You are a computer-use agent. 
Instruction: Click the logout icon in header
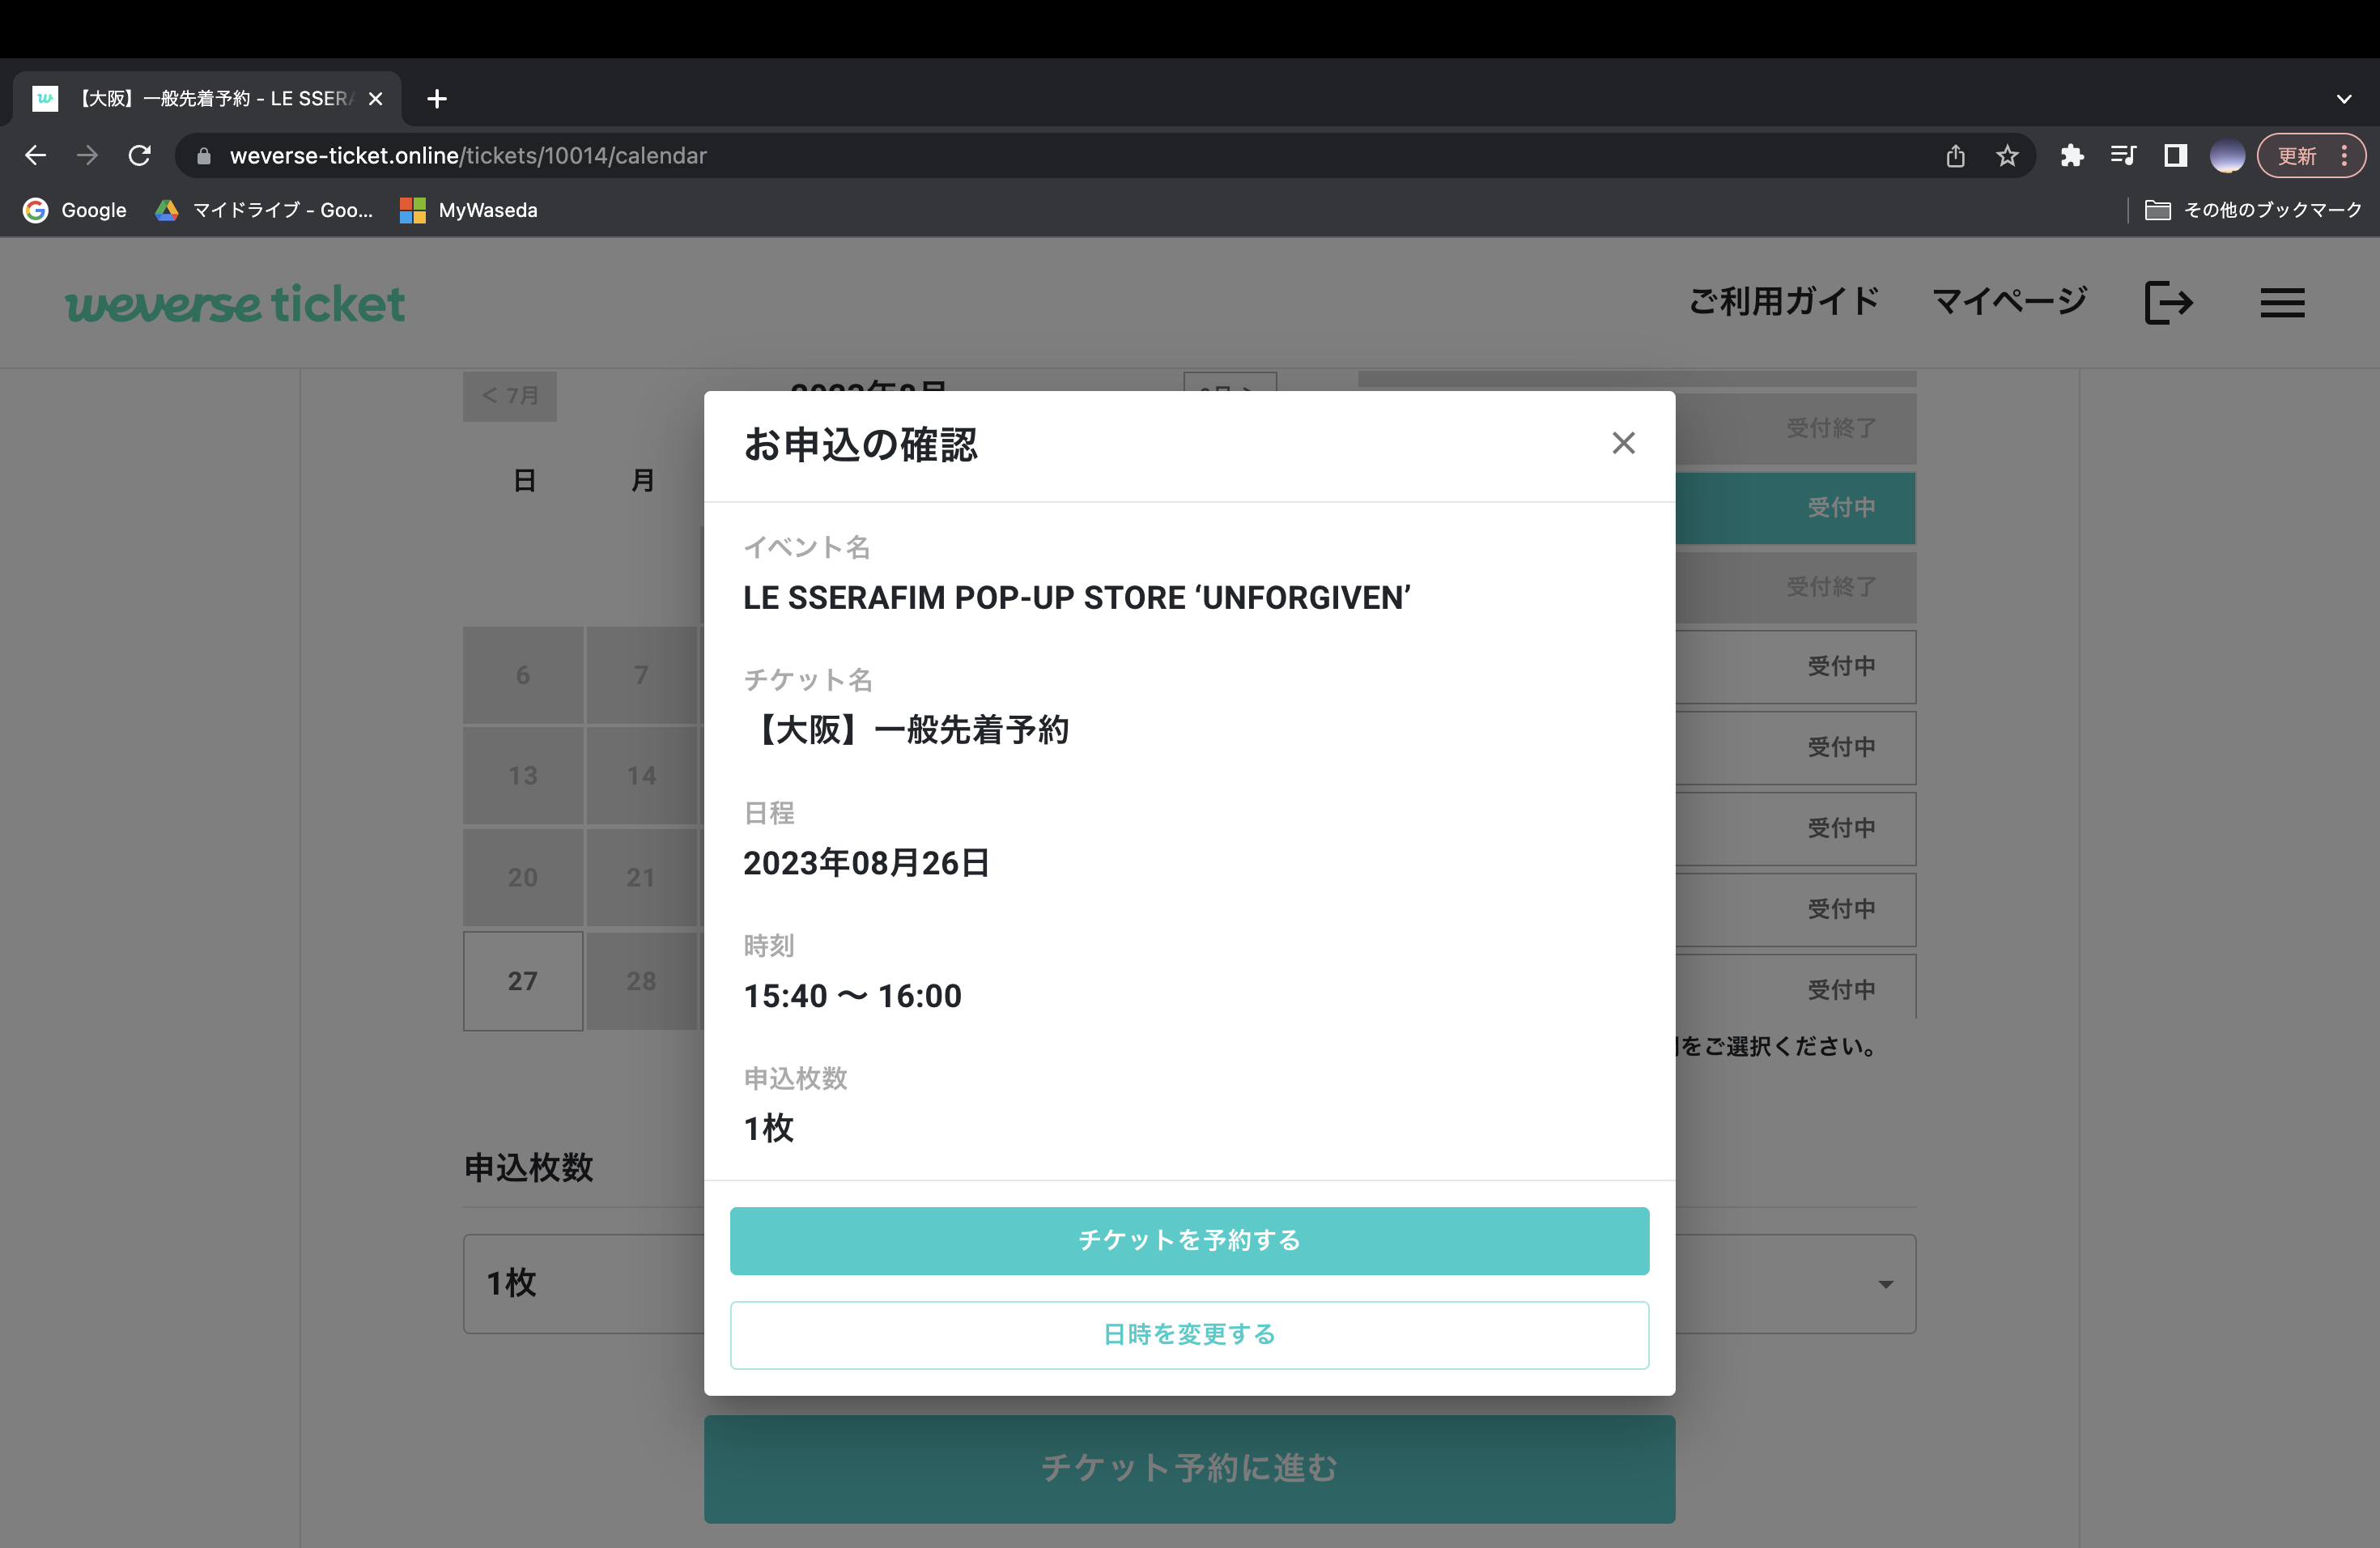click(x=2168, y=302)
